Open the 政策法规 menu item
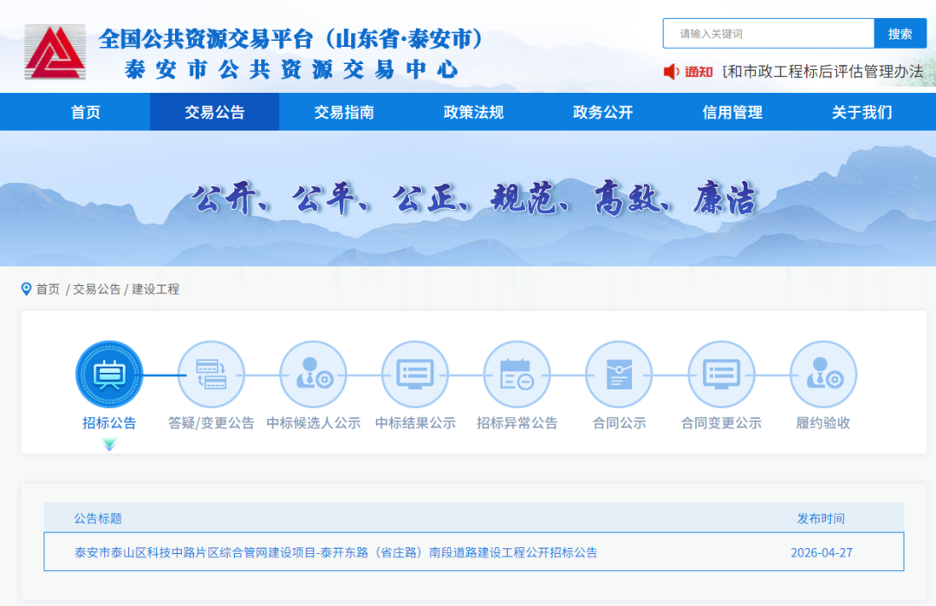This screenshot has height=606, width=936. 473,112
